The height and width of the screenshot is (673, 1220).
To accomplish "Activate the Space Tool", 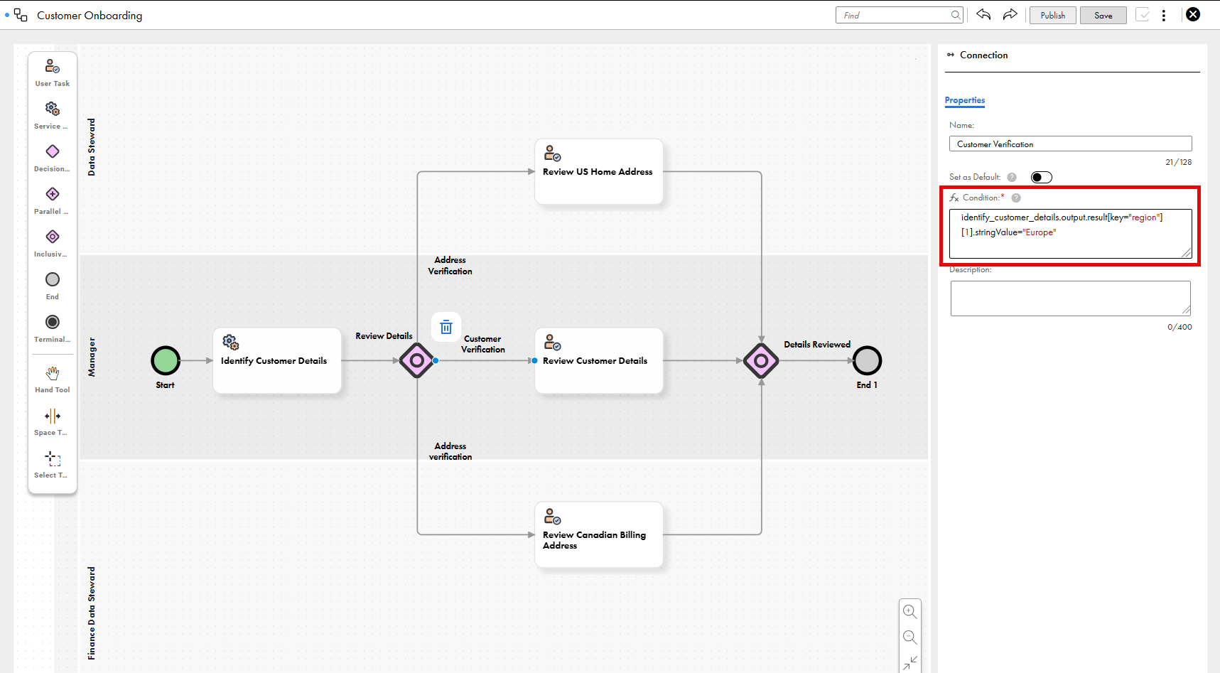I will point(53,422).
